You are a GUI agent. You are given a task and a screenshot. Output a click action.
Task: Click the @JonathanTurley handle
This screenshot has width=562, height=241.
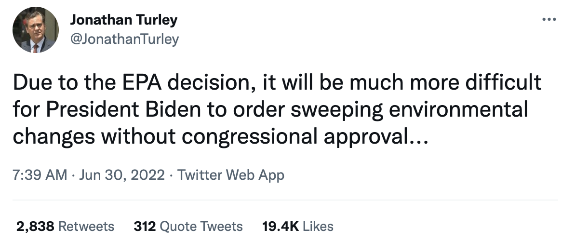pyautogui.click(x=124, y=39)
